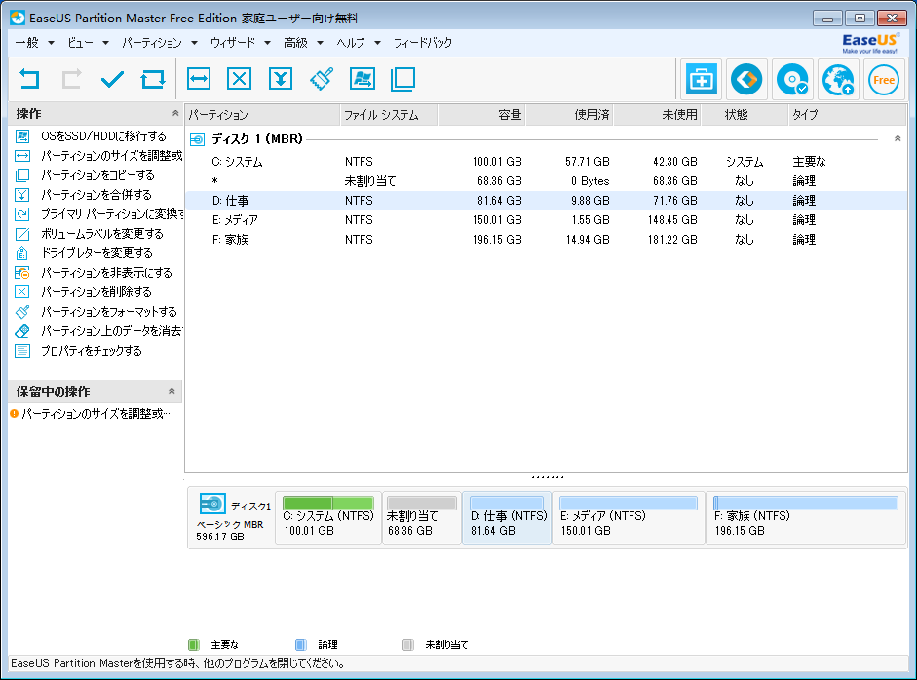Collapse the 保留中の操作 panel
Viewport: 917px width, 680px height.
pos(172,391)
